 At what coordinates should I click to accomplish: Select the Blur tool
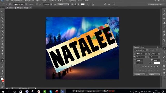[x=2, y=51]
